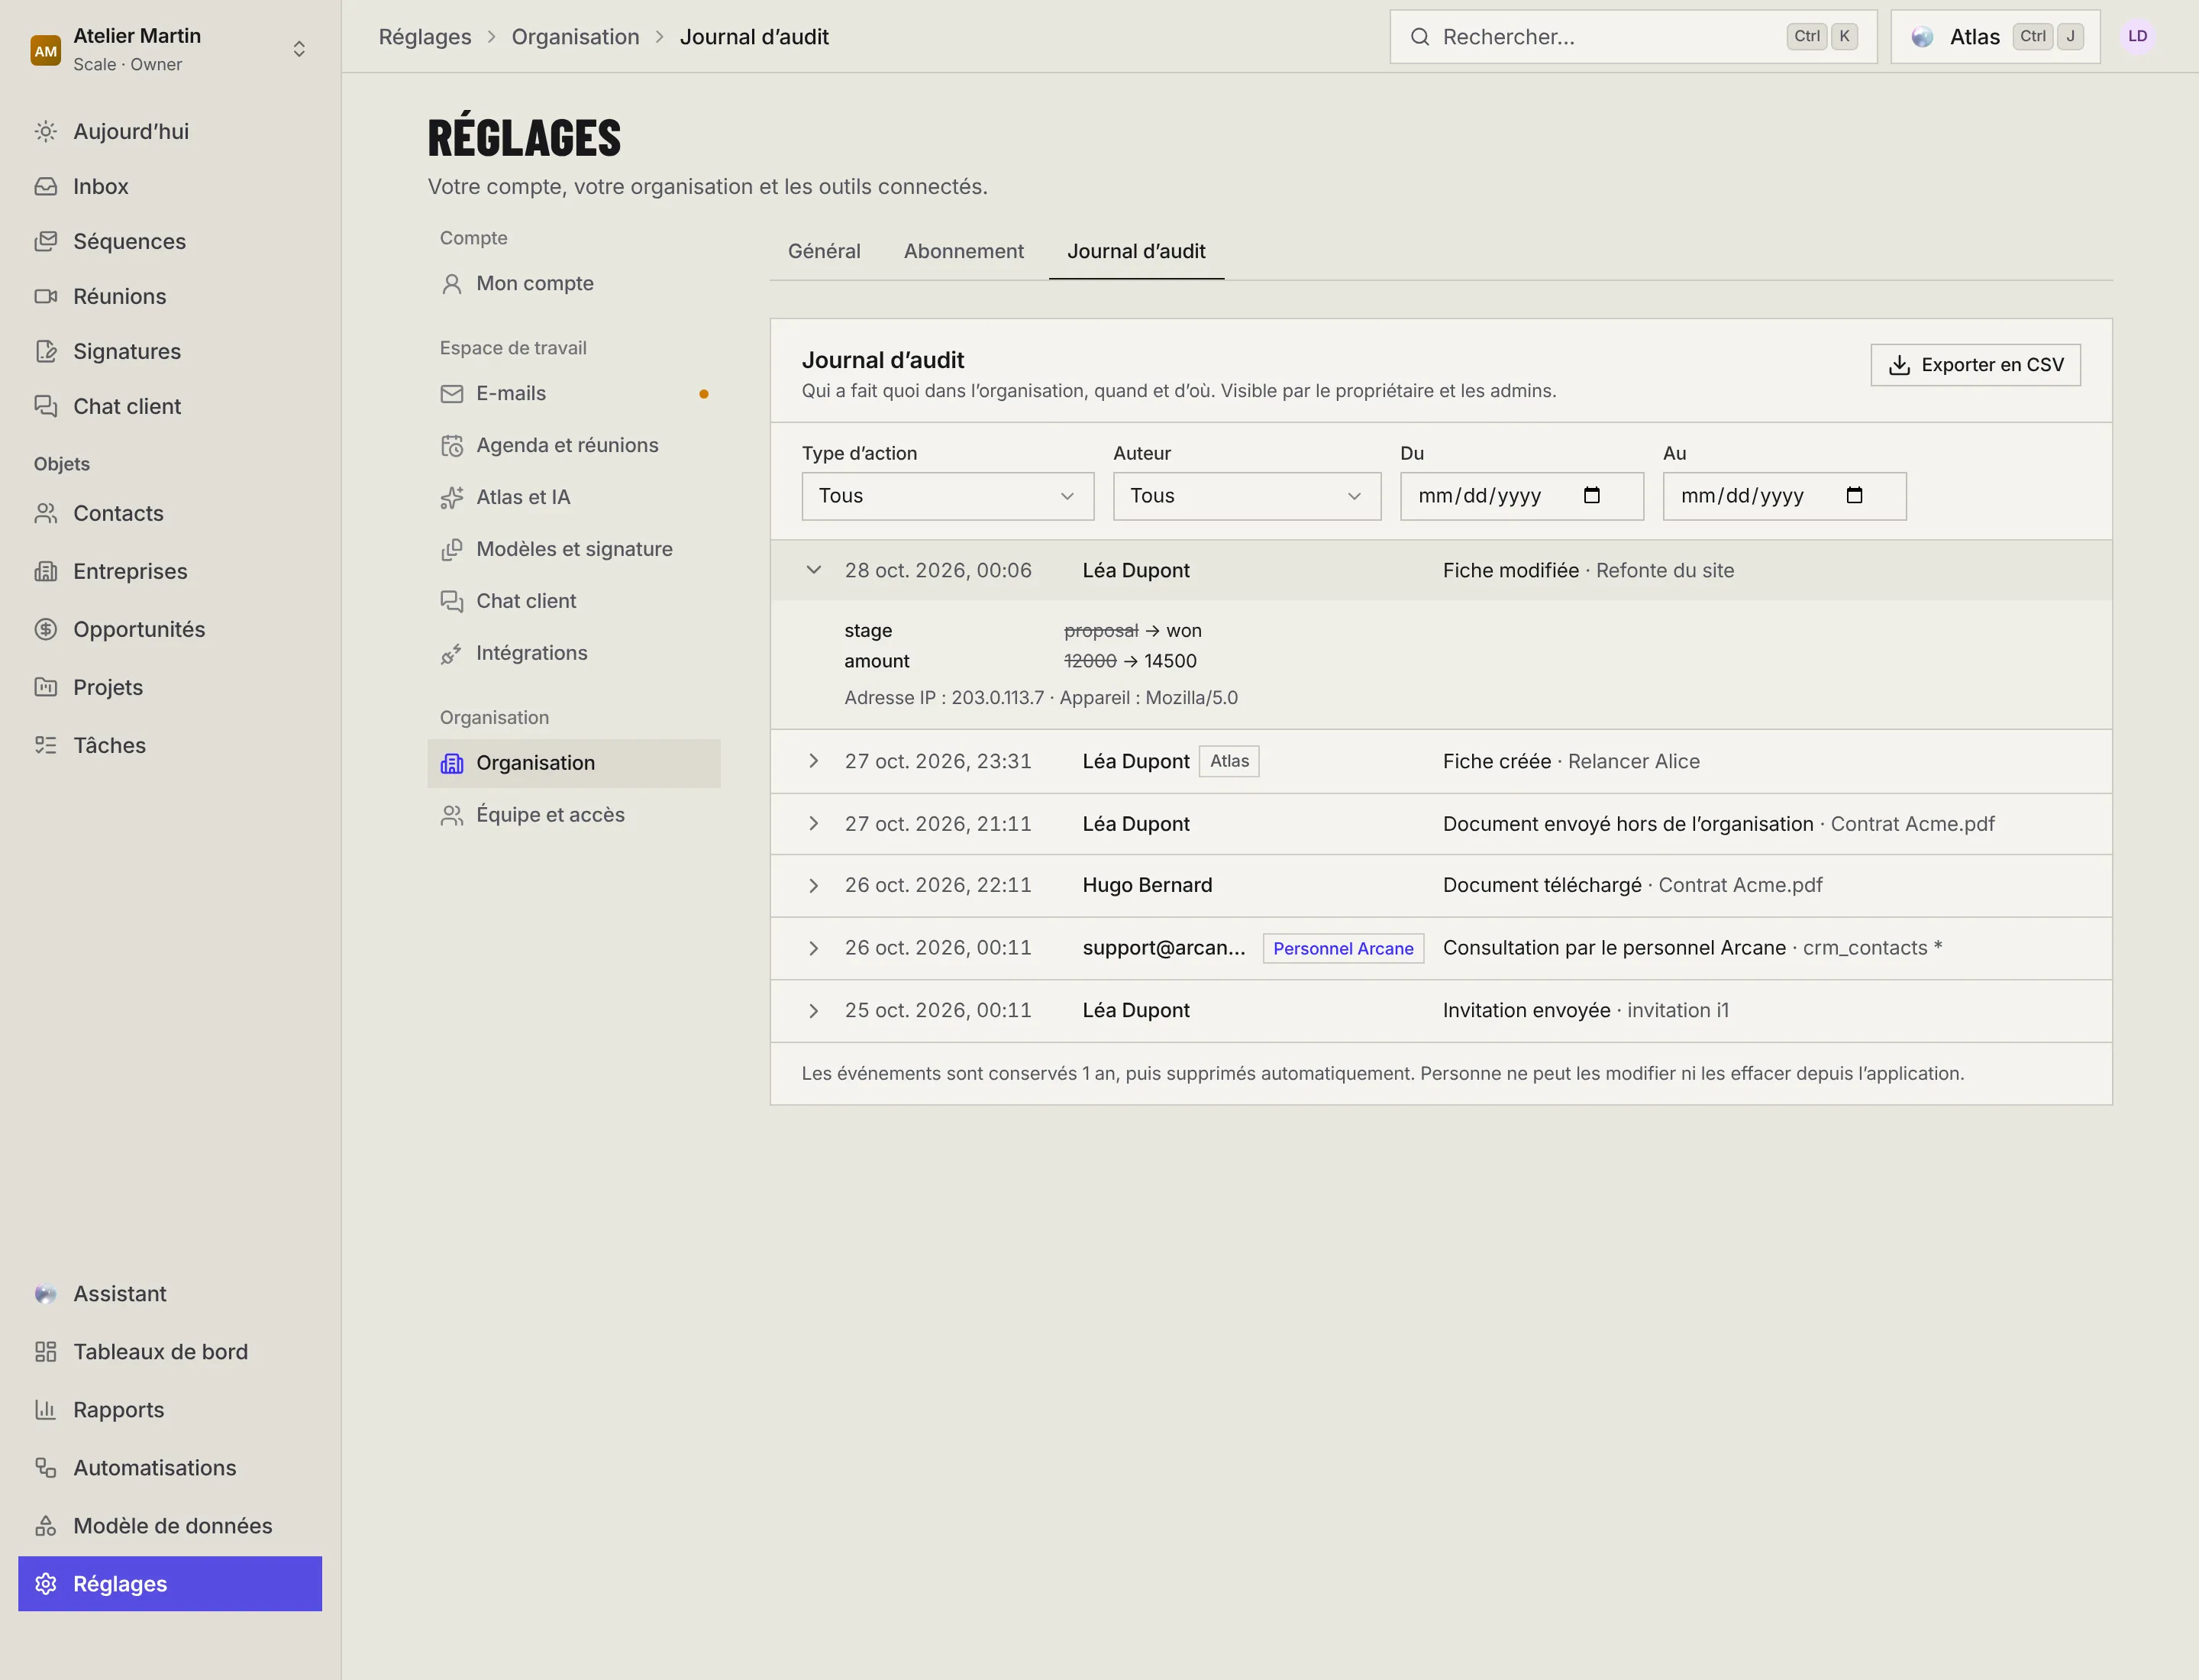Open Opportunités dollar-circle icon
Image resolution: width=2199 pixels, height=1680 pixels.
pyautogui.click(x=46, y=629)
